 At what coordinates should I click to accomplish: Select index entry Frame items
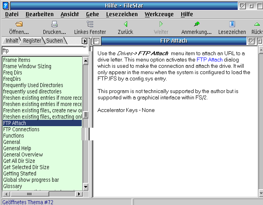[42, 60]
